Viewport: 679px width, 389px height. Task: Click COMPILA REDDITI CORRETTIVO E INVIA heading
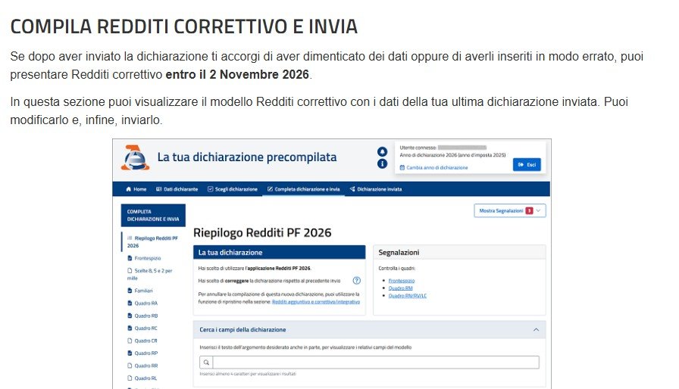(x=183, y=26)
